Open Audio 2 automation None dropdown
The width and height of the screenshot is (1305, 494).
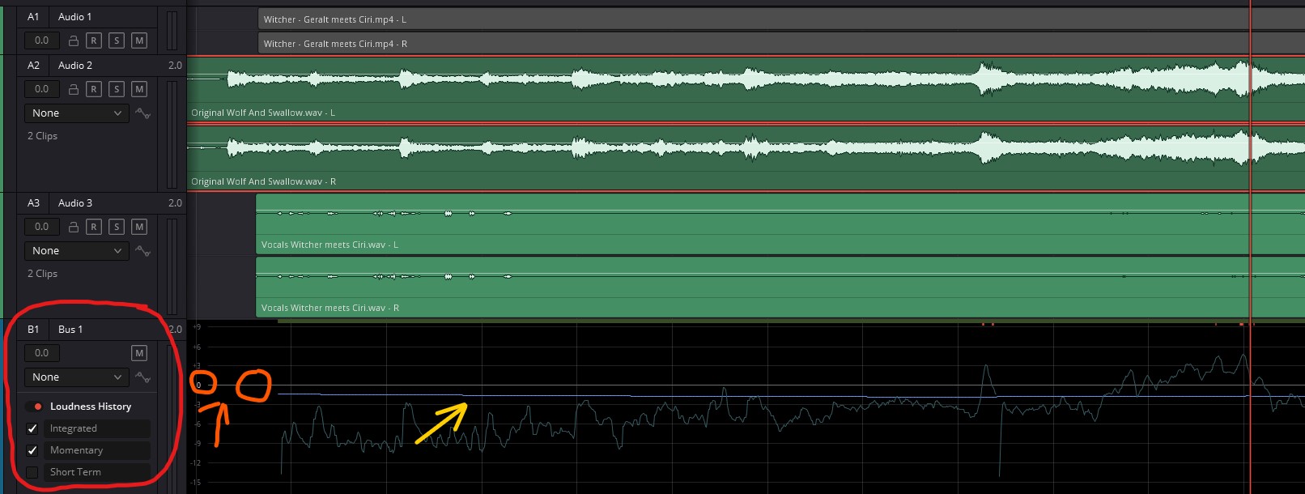(x=77, y=113)
